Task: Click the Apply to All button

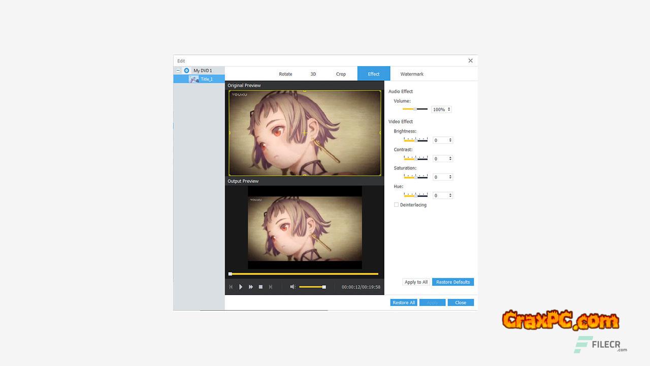Action: point(416,282)
